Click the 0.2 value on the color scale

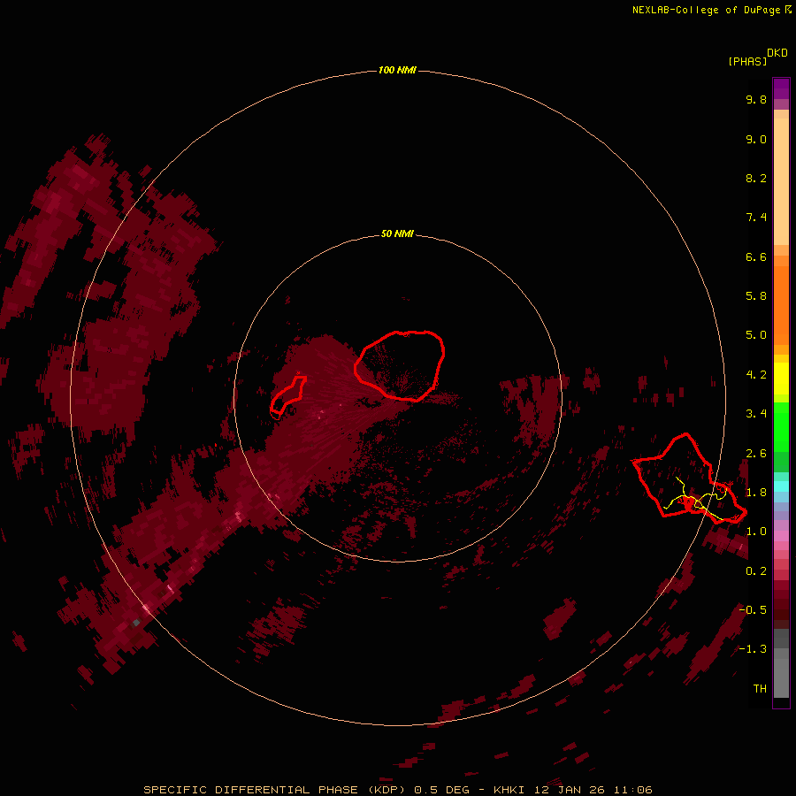coord(756,571)
